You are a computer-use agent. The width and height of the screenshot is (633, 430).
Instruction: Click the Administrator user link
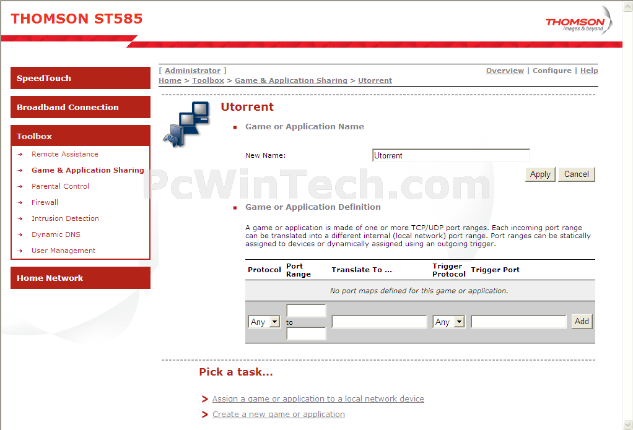coord(193,71)
